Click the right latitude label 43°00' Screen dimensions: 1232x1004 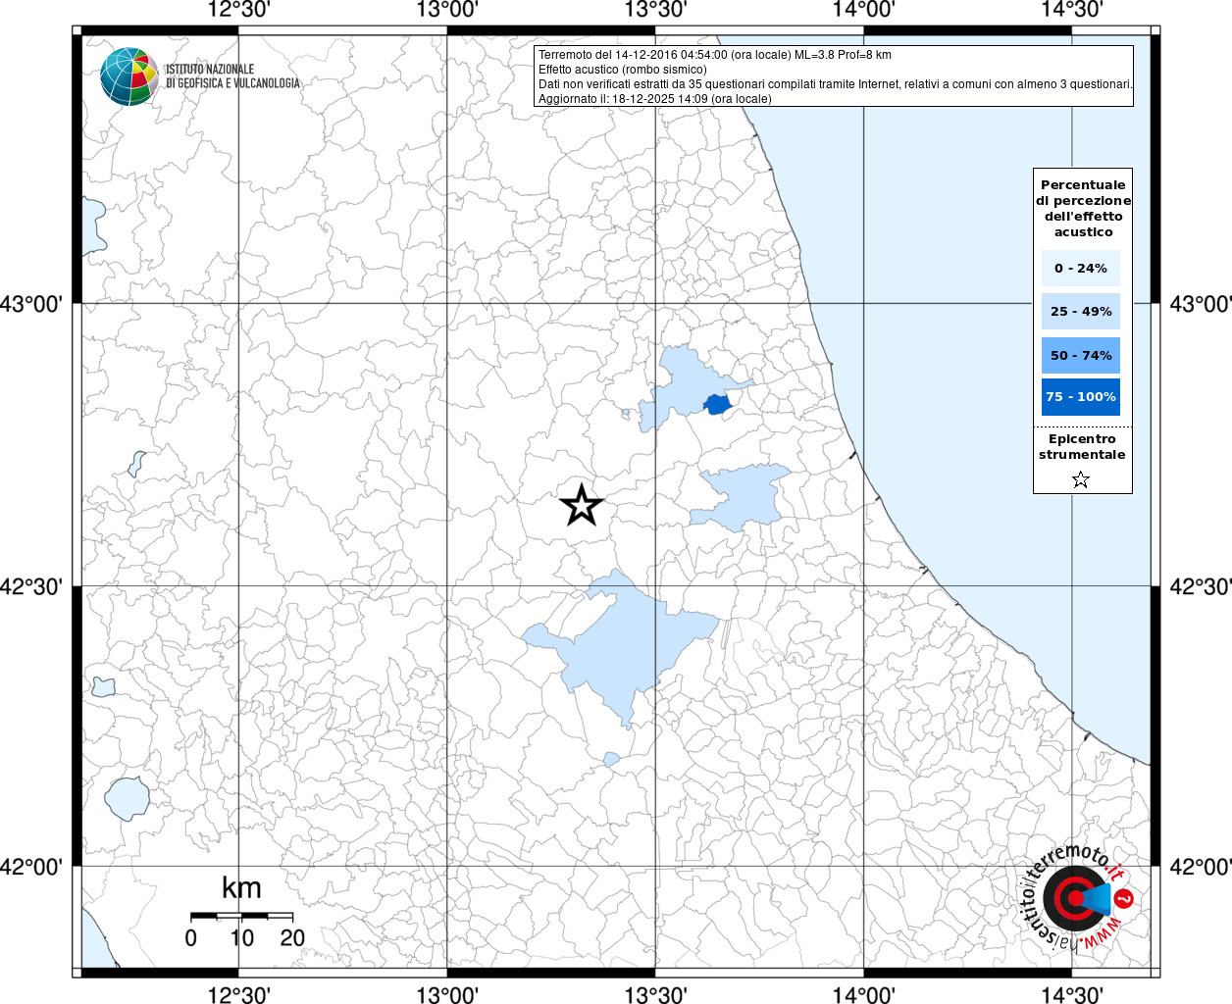[1201, 304]
